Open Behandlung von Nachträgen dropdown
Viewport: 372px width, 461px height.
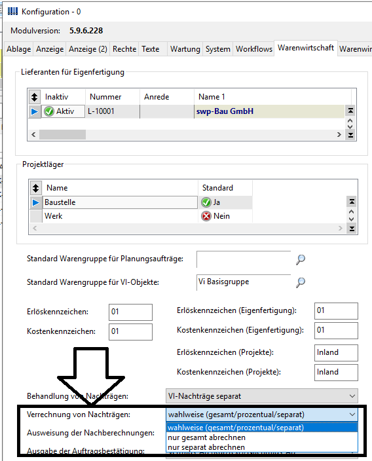click(x=261, y=396)
